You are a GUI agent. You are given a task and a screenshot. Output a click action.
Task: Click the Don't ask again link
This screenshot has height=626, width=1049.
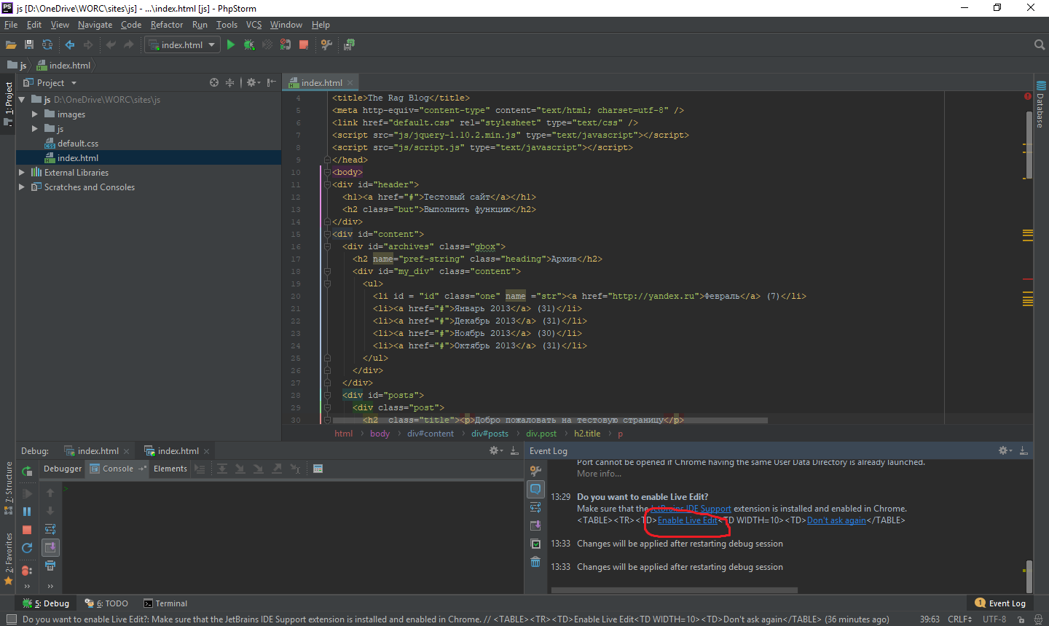click(836, 520)
